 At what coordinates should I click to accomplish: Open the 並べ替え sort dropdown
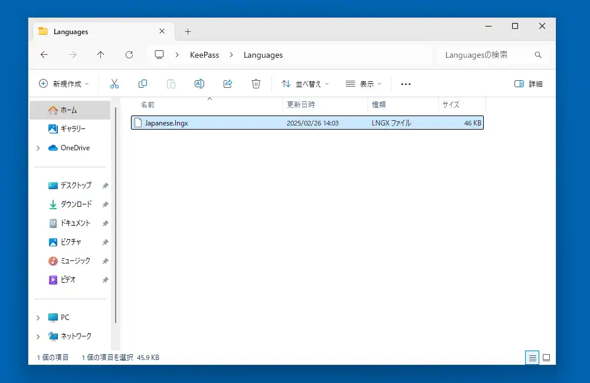[x=305, y=84]
